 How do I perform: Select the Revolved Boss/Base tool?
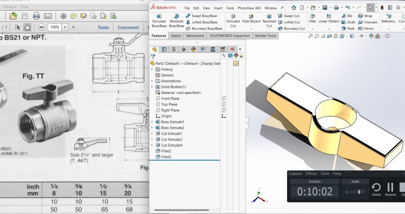pos(176,21)
